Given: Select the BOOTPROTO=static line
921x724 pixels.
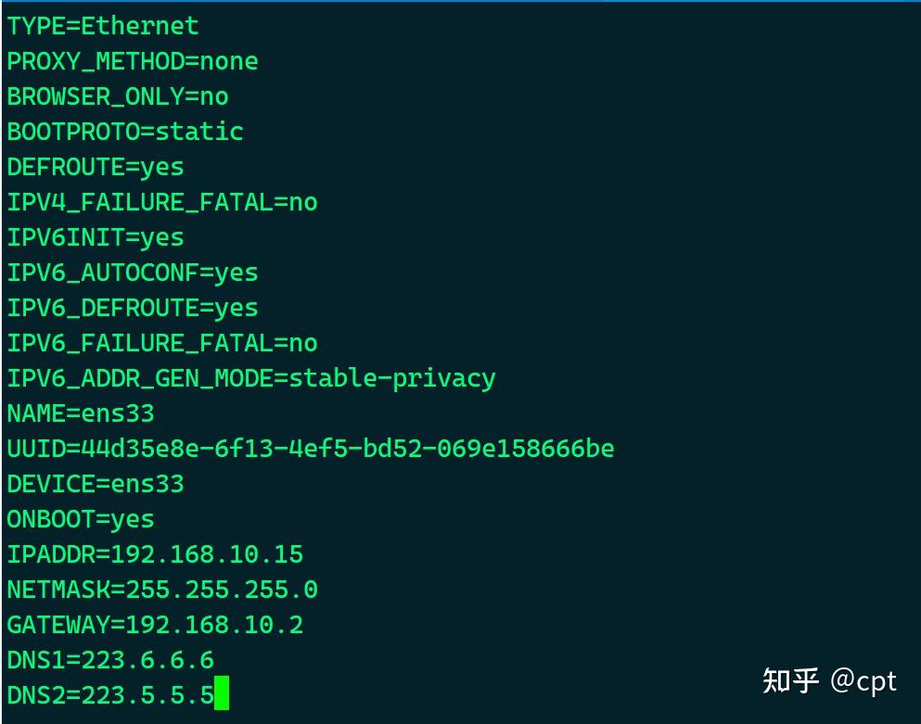Looking at the screenshot, I should coord(125,132).
